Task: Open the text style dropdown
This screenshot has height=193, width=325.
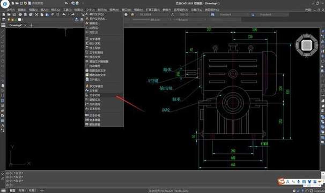Action: [x=153, y=14]
